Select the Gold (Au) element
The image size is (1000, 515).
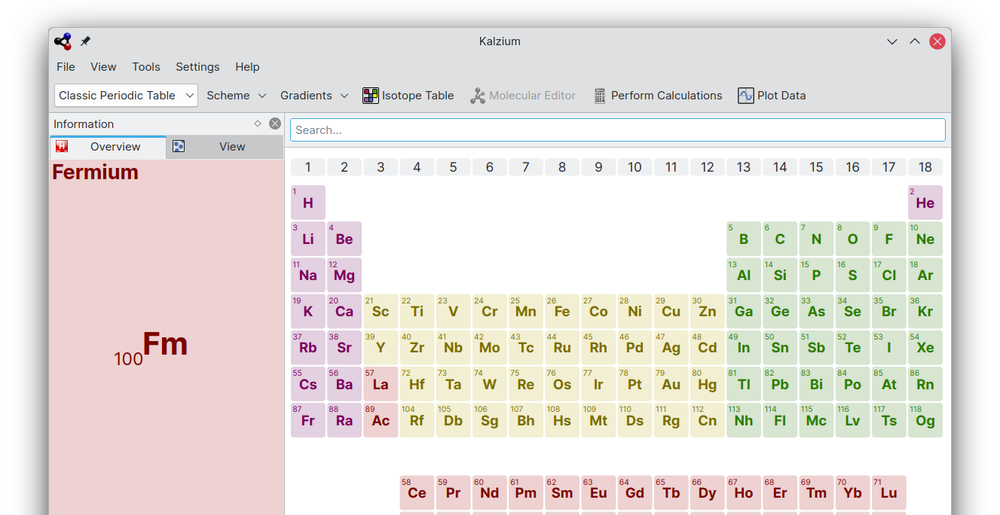tap(671, 384)
